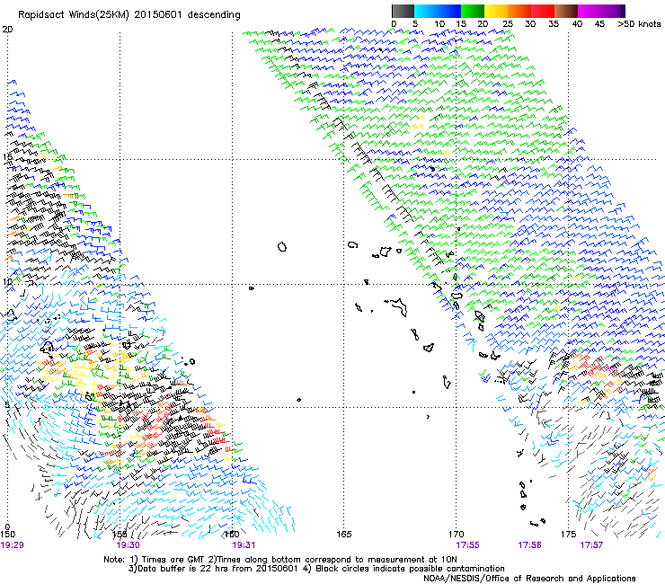Viewport: 665px width, 584px height.
Task: Click the magenta 40-45 knots legend swatch
Action: coord(590,11)
